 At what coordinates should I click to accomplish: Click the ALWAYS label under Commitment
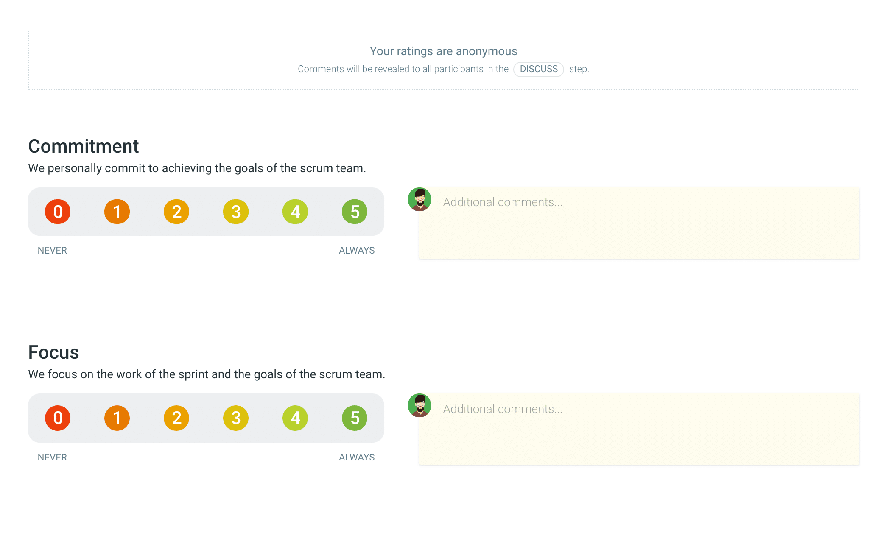point(357,251)
